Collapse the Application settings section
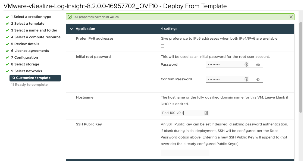Viewport: 304px width, 161px height. click(x=72, y=29)
